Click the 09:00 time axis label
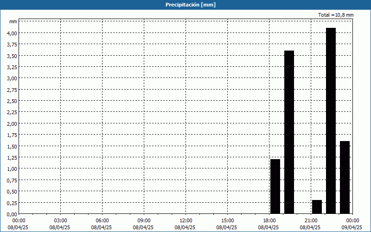The width and height of the screenshot is (371, 232). [x=144, y=220]
